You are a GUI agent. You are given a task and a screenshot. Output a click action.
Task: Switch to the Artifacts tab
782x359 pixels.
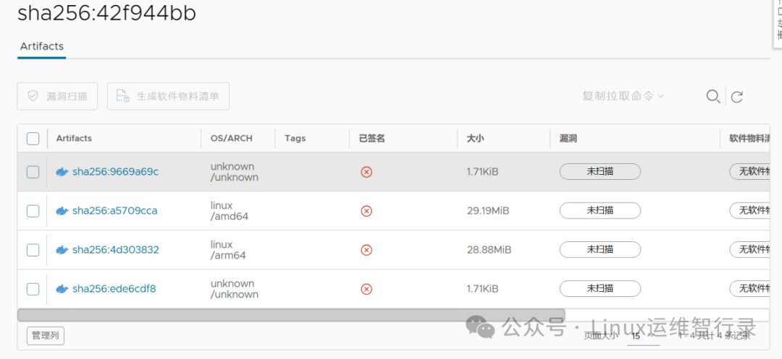point(42,46)
